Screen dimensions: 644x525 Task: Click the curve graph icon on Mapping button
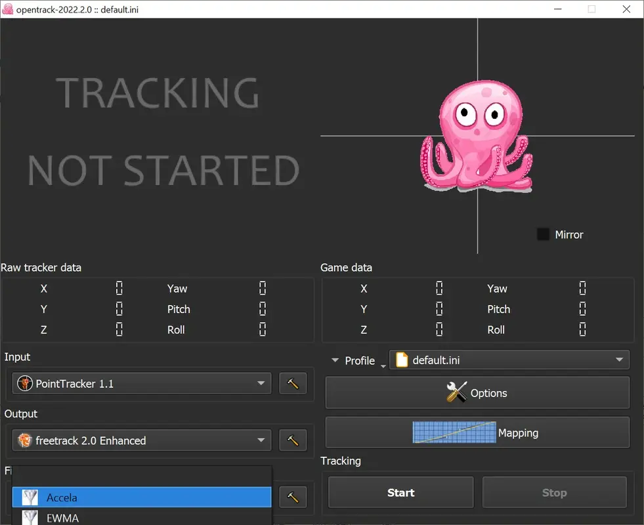point(454,432)
